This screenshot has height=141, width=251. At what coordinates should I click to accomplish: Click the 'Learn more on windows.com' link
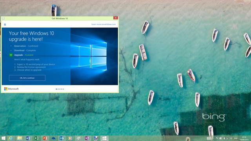click(x=104, y=24)
